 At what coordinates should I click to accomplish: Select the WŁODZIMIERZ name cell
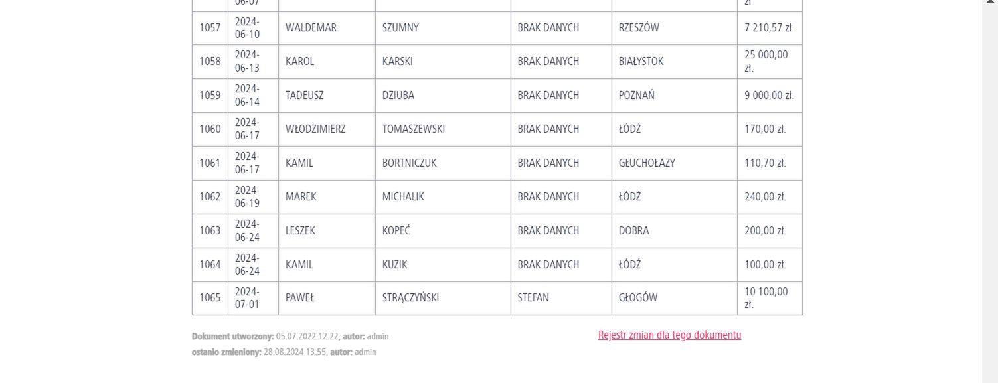(x=315, y=129)
